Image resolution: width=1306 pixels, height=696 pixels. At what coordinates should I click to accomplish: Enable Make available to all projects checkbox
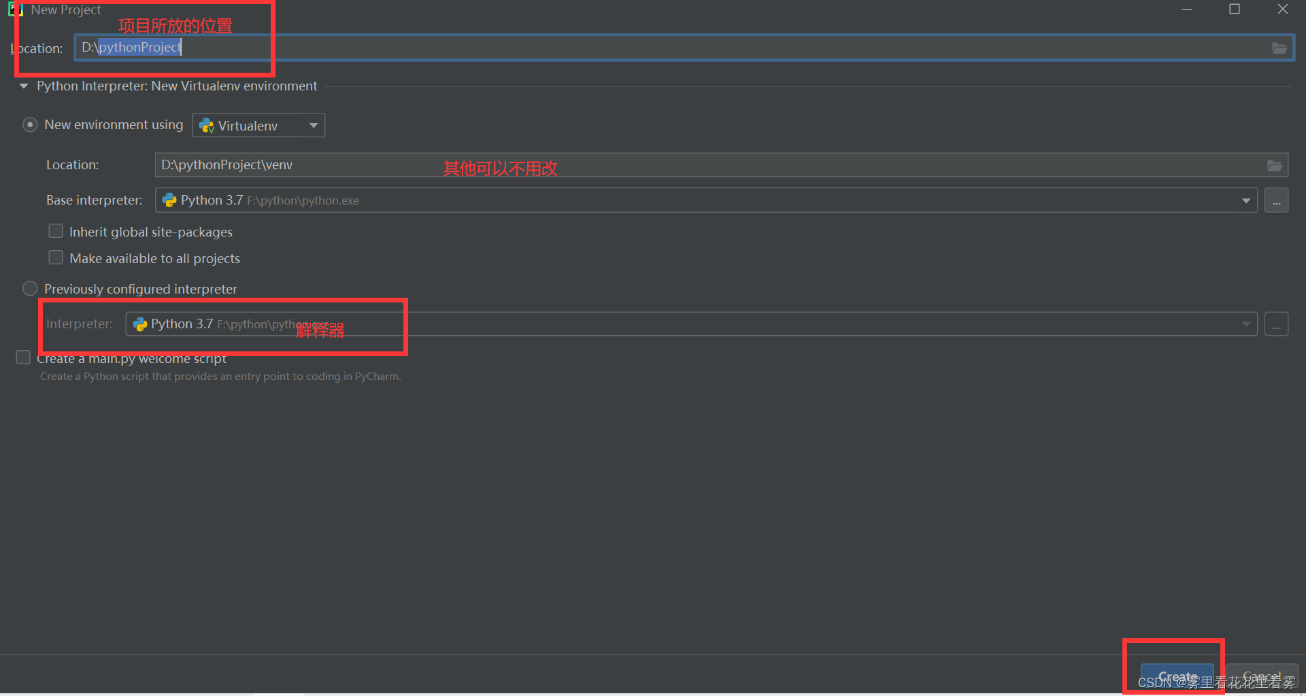tap(56, 258)
